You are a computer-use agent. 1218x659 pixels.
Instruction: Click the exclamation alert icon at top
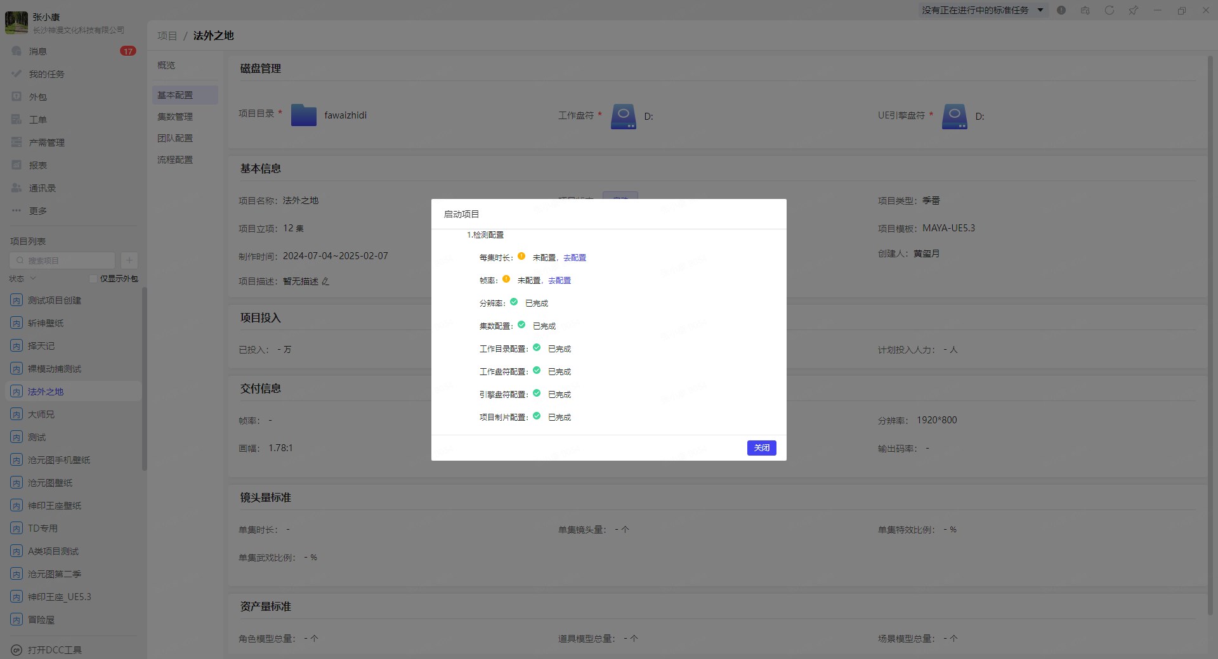(1061, 10)
